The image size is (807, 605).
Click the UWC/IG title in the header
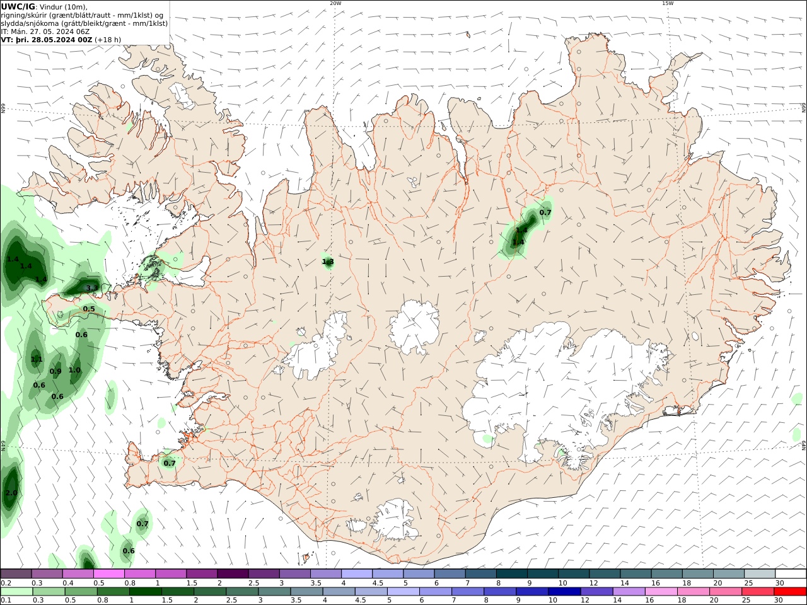[x=18, y=7]
